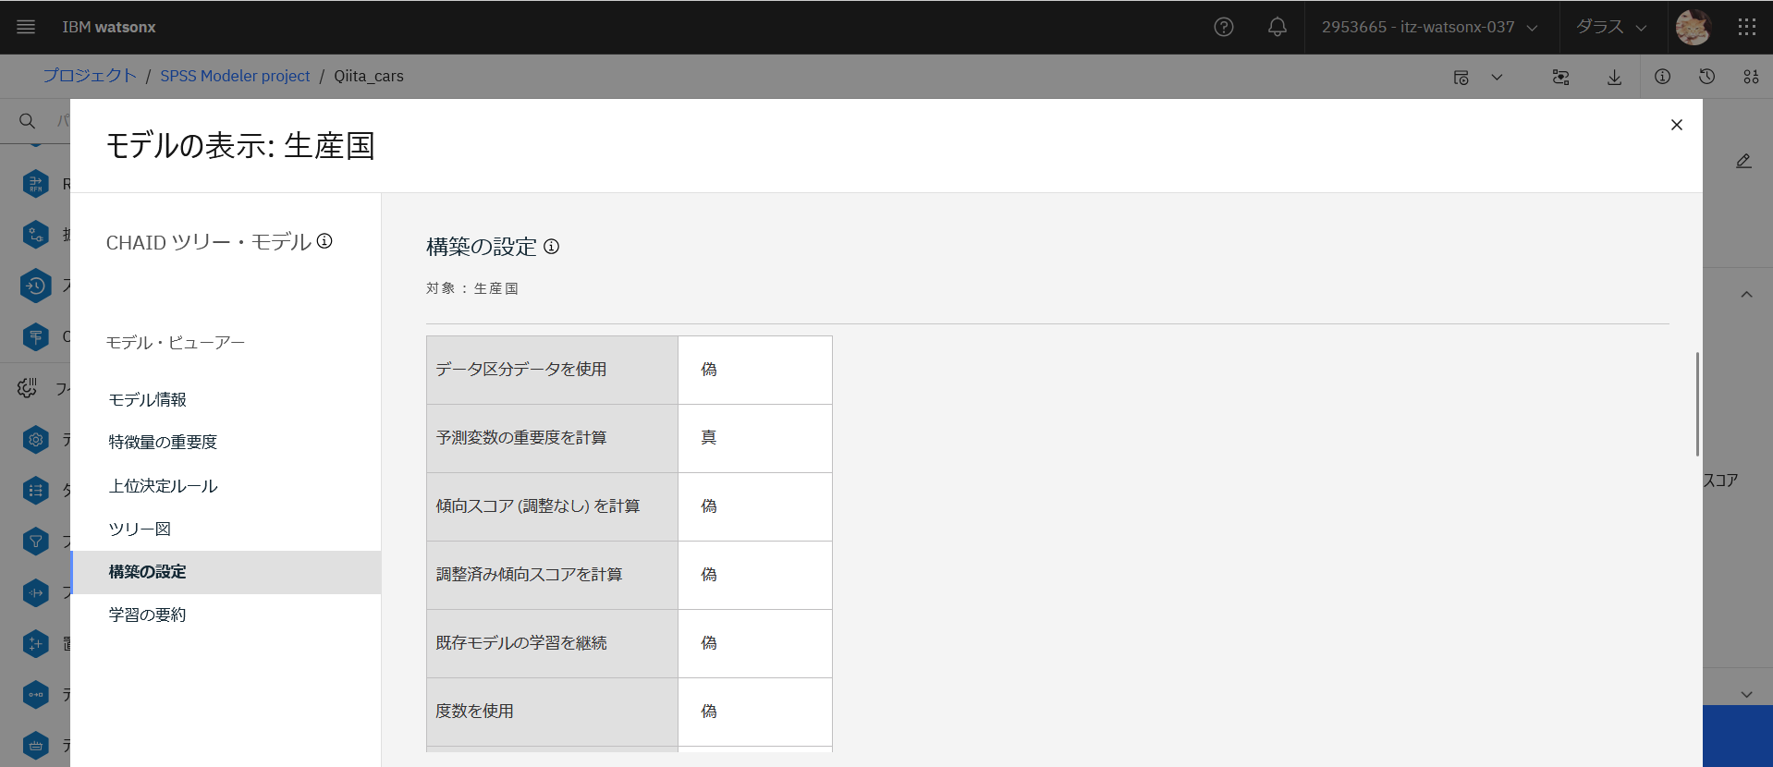Click the blue button at bottom right

pos(1738,737)
